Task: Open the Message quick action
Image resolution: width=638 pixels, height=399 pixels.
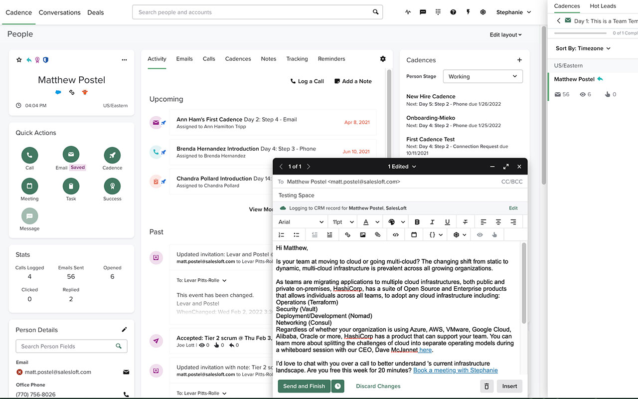Action: click(x=29, y=216)
